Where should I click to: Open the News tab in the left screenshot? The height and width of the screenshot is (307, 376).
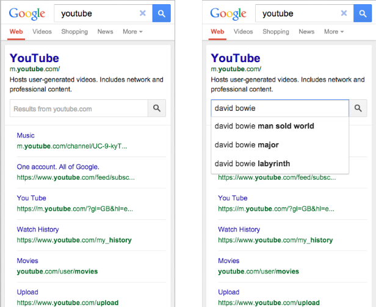click(105, 32)
